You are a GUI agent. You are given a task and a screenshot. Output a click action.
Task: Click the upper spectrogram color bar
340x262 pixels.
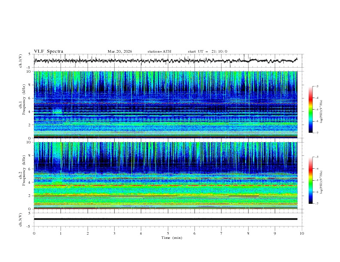pyautogui.click(x=311, y=109)
